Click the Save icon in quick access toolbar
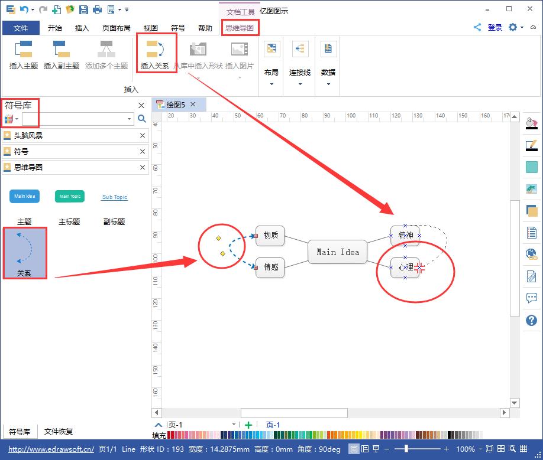The height and width of the screenshot is (460, 543). click(83, 9)
